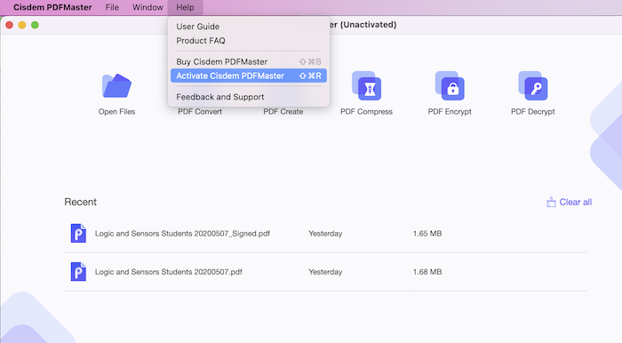Click the 1.65 MB file size

(427, 234)
